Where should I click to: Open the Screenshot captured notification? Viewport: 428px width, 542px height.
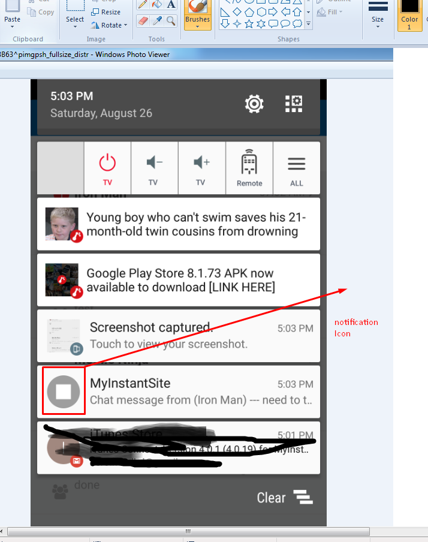(x=179, y=336)
